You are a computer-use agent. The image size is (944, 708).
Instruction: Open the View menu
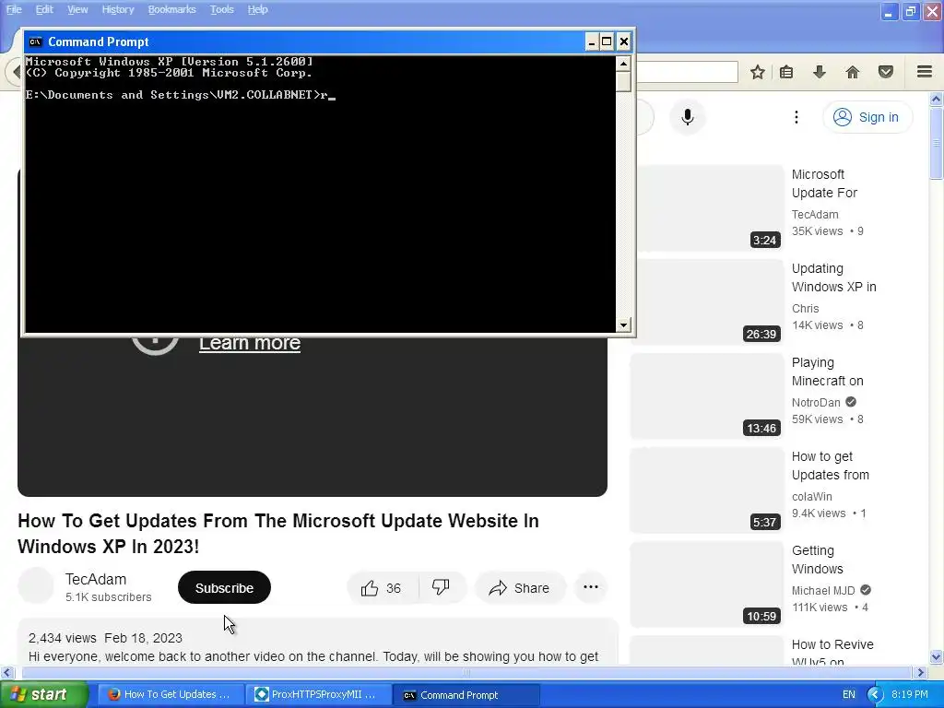(x=77, y=9)
